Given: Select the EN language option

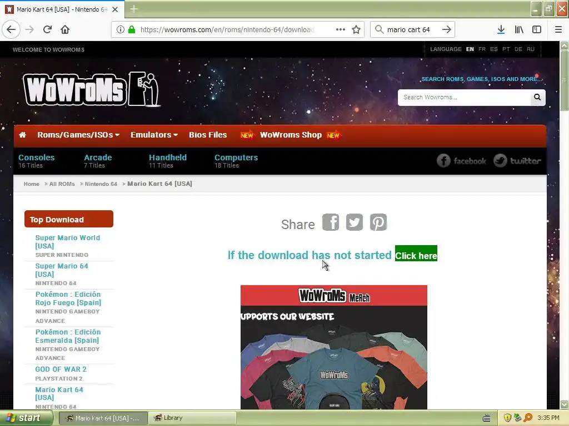Looking at the screenshot, I should pos(470,49).
